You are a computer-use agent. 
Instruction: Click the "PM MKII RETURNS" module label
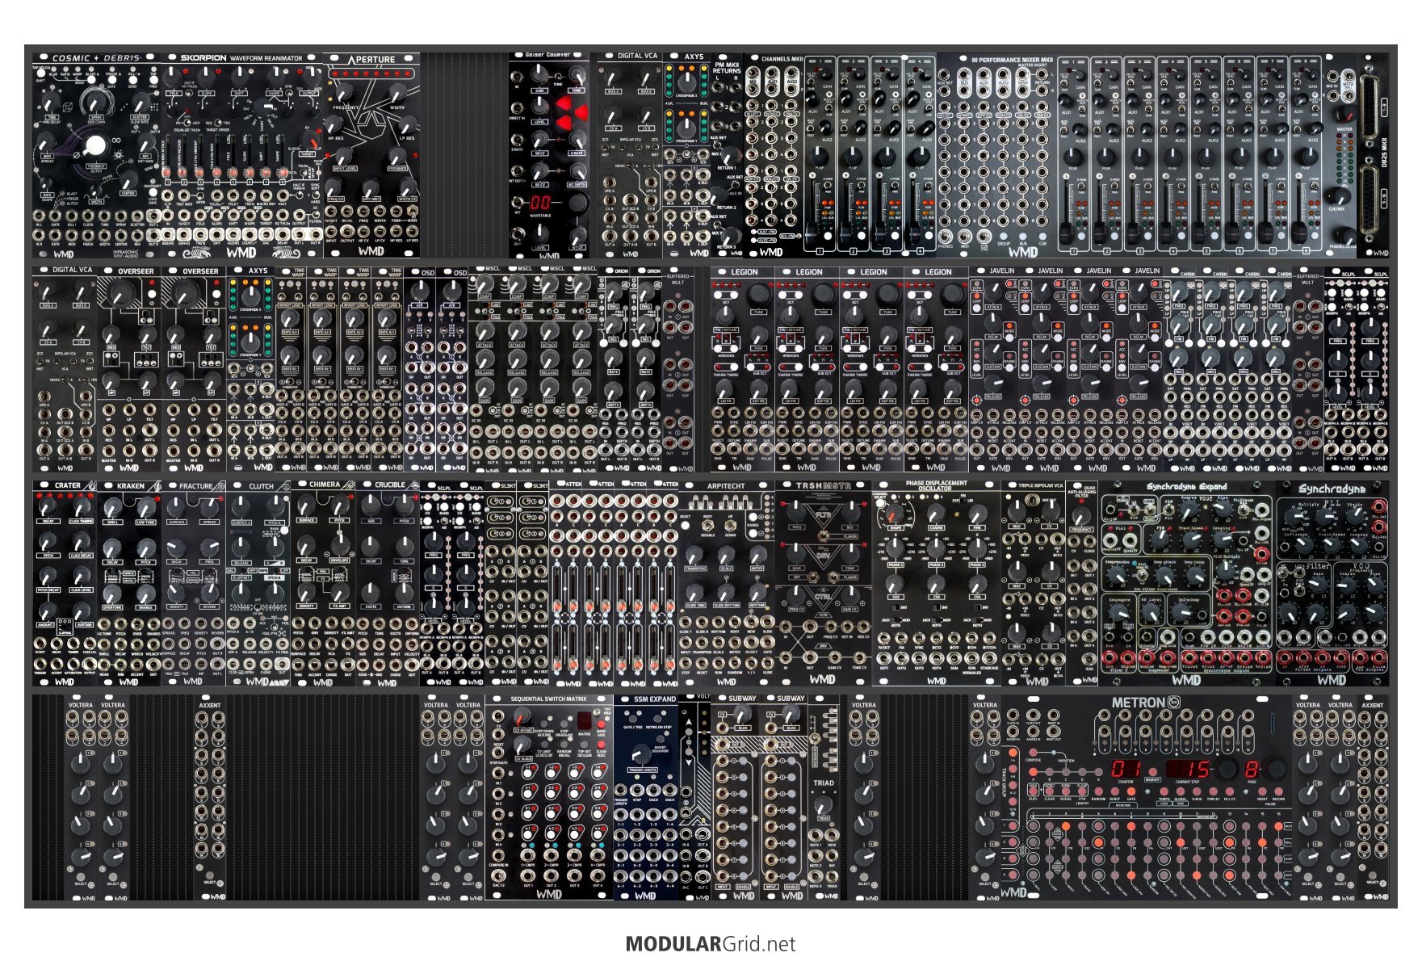pyautogui.click(x=727, y=67)
